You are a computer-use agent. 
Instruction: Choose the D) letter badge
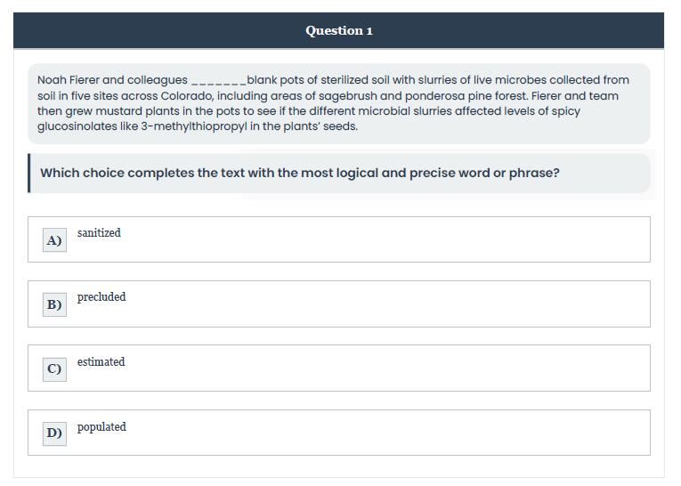54,433
